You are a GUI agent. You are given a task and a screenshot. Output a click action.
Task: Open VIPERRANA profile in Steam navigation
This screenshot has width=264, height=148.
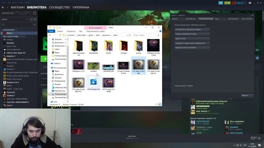tap(81, 7)
